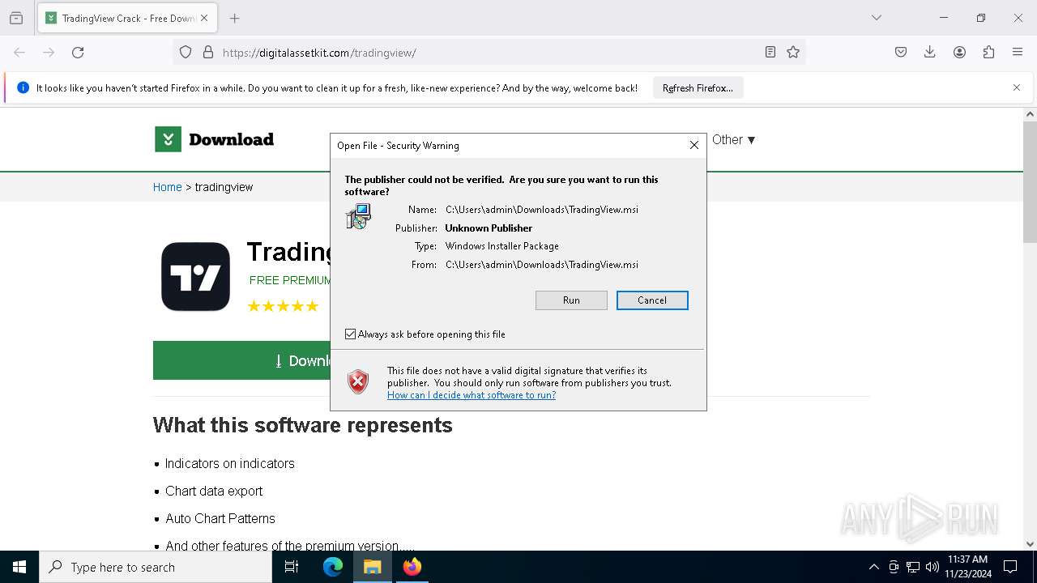Click the red shield warning icon
The image size is (1037, 583).
[358, 381]
